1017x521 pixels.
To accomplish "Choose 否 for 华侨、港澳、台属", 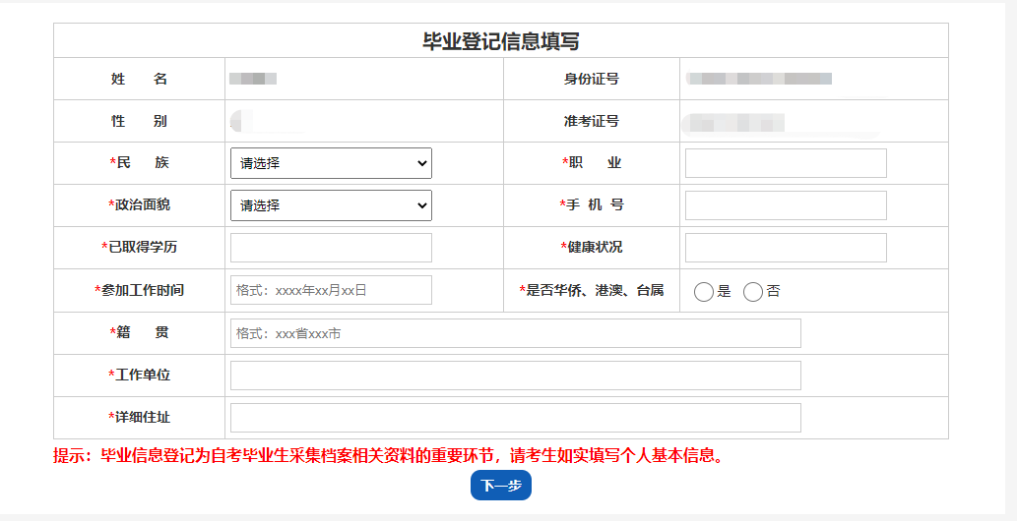I will point(753,292).
